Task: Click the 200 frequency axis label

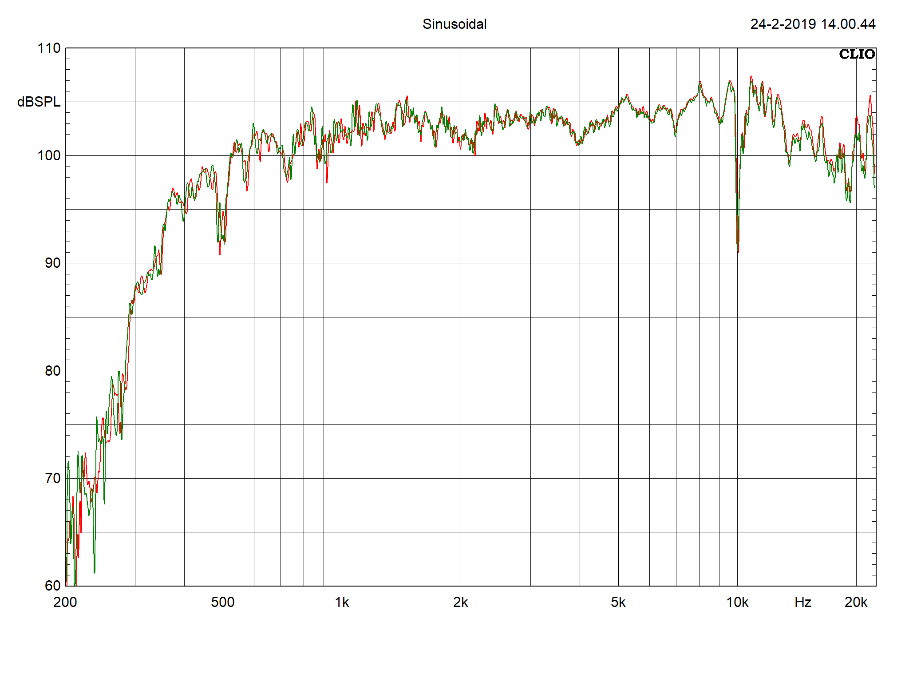Action: point(65,602)
